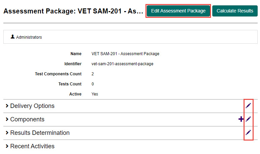Viewport: 260px width, 154px height.
Task: Expand the Recent Activities chevron
Action: coord(7,146)
